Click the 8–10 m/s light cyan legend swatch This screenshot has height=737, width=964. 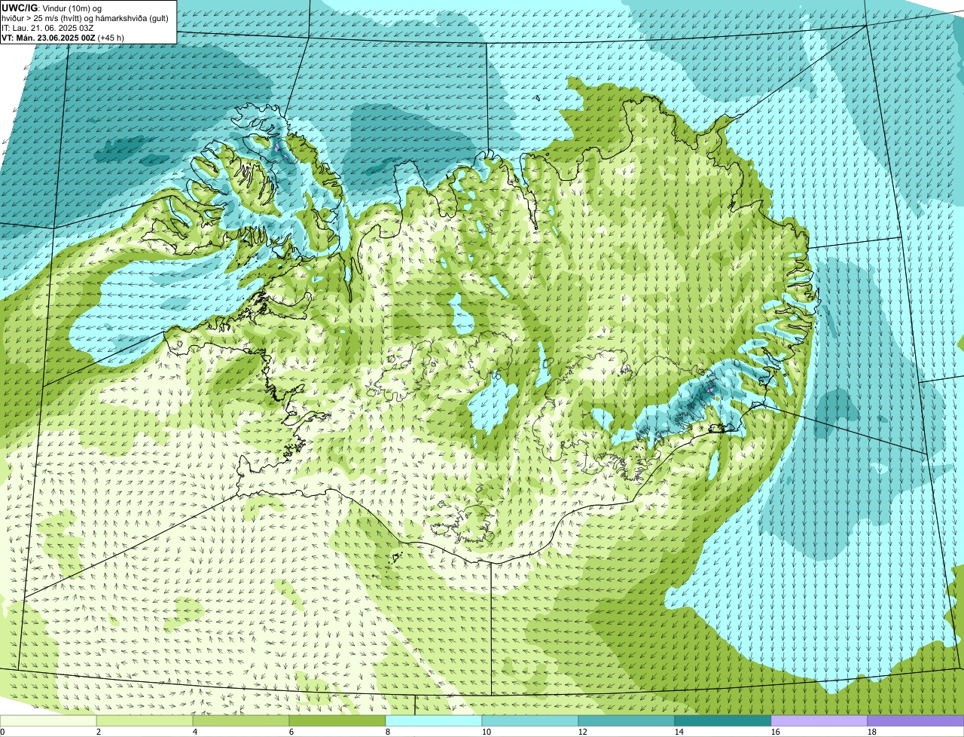434,720
